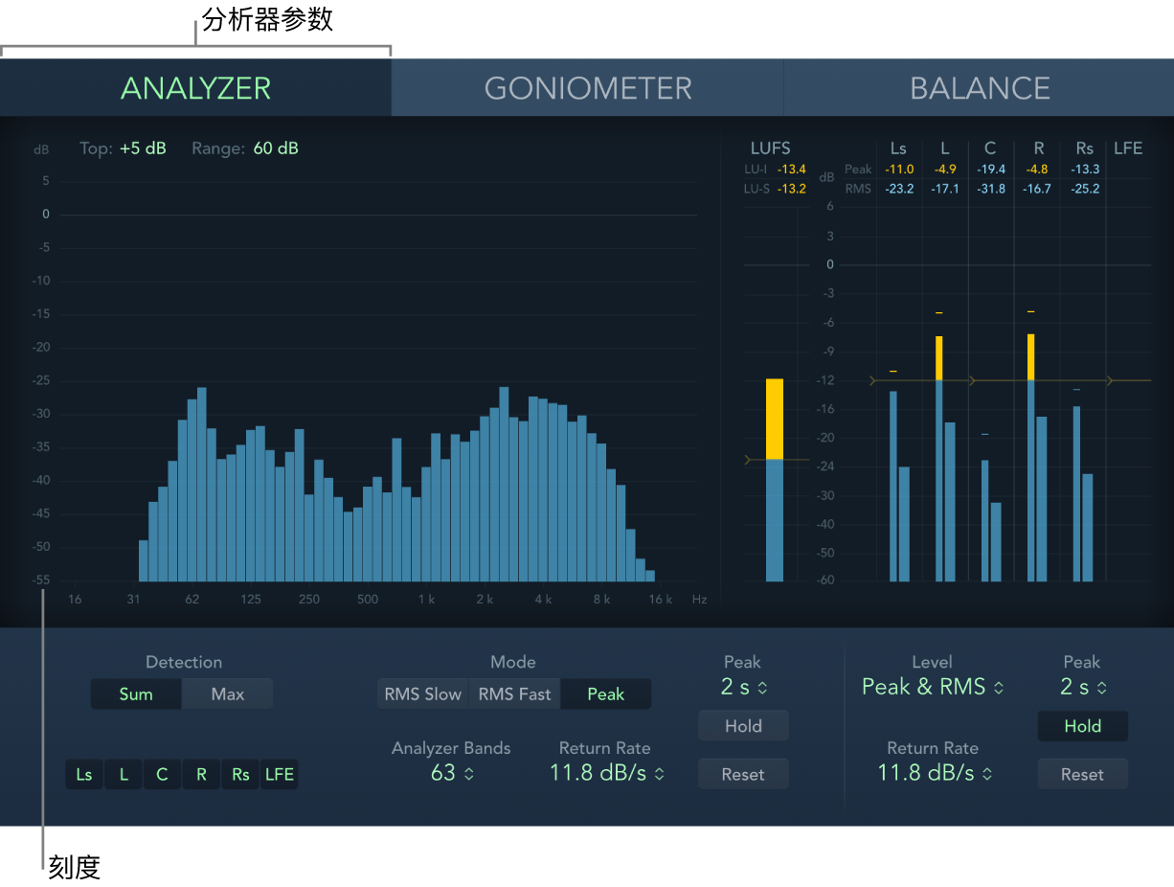
Task: Toggle the Rs channel button
Action: [x=240, y=774]
